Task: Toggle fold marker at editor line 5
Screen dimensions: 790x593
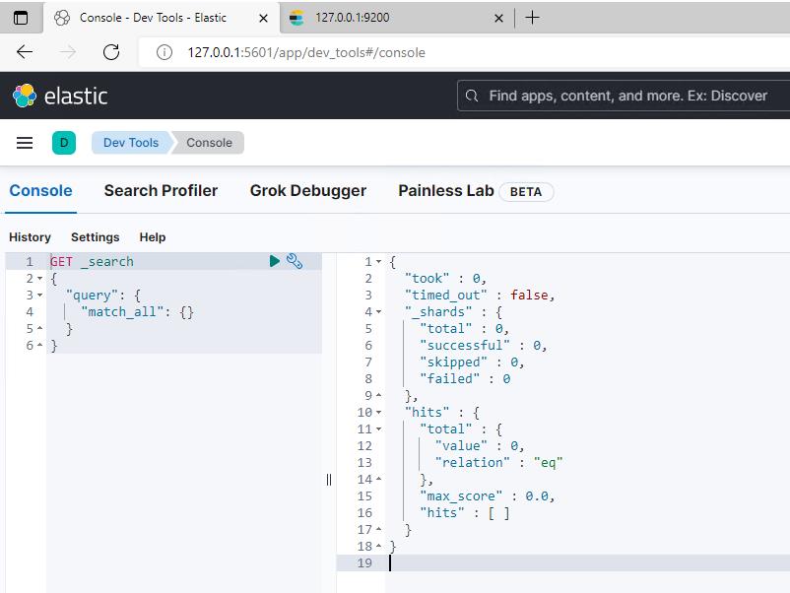Action: click(39, 328)
